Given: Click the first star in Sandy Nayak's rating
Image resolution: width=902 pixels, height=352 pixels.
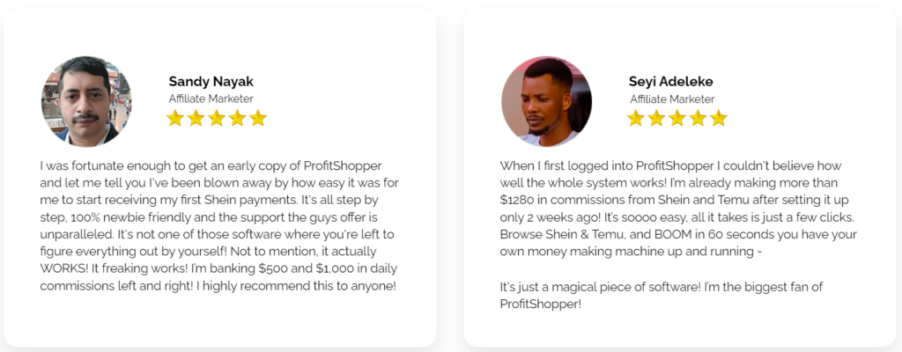Looking at the screenshot, I should tap(175, 118).
